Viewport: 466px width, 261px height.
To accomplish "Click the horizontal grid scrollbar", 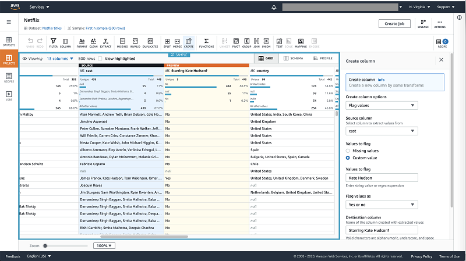I will pyautogui.click(x=144, y=237).
